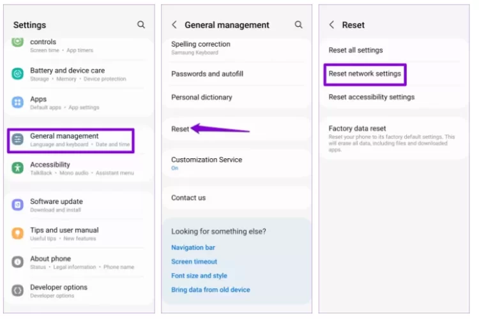This screenshot has width=479, height=319.
Task: Go back from the Reset screen
Action: (x=331, y=25)
